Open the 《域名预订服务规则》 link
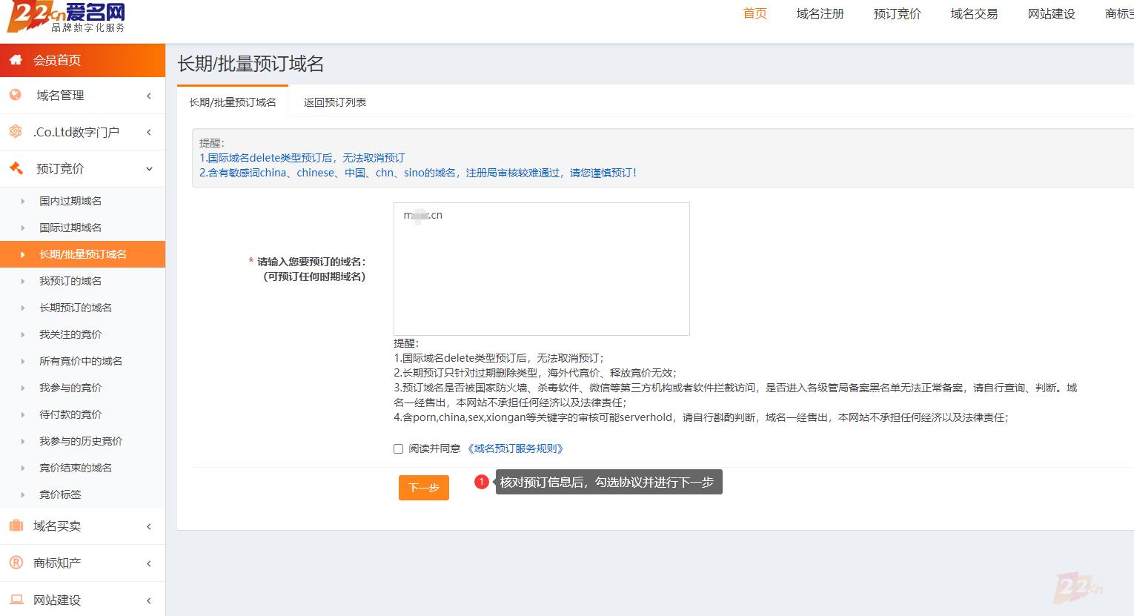 516,448
